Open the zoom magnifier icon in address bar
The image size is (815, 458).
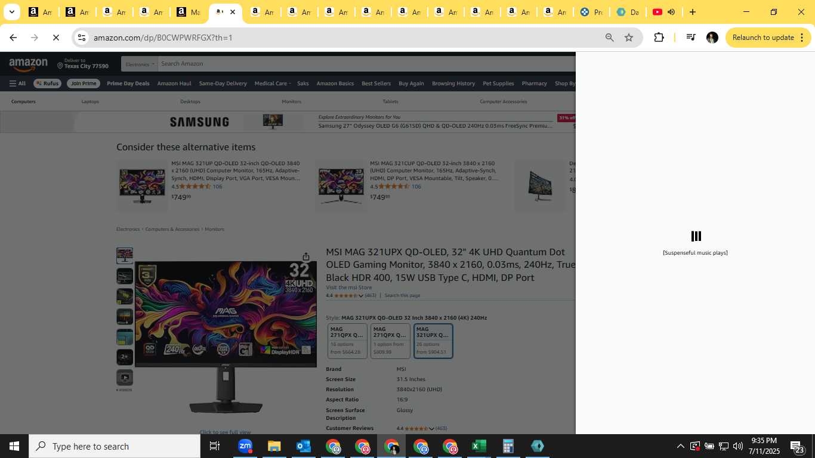pyautogui.click(x=609, y=38)
